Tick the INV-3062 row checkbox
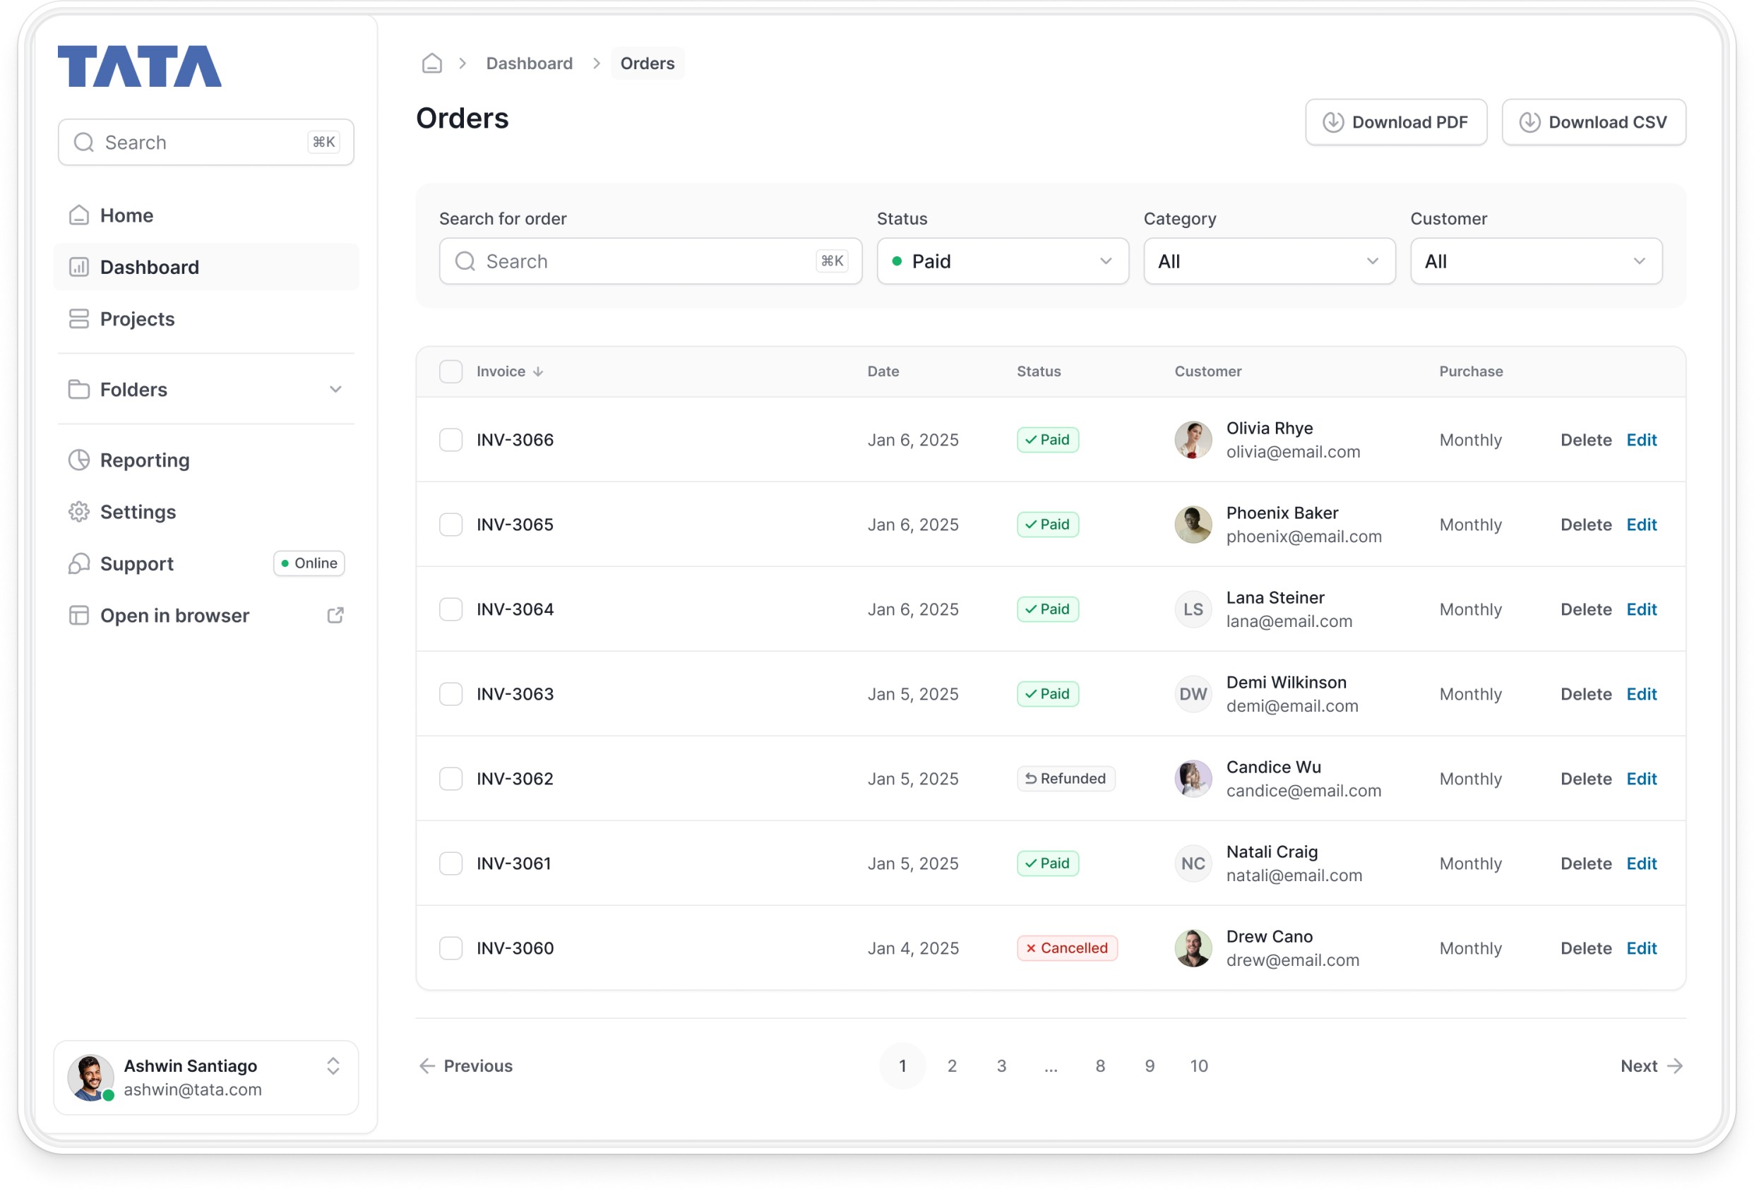 click(451, 779)
